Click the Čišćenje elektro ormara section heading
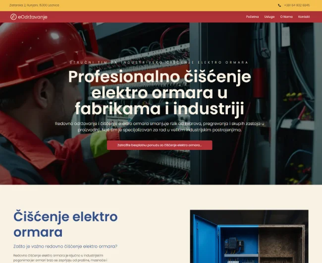The image size is (322, 263). pyautogui.click(x=65, y=224)
